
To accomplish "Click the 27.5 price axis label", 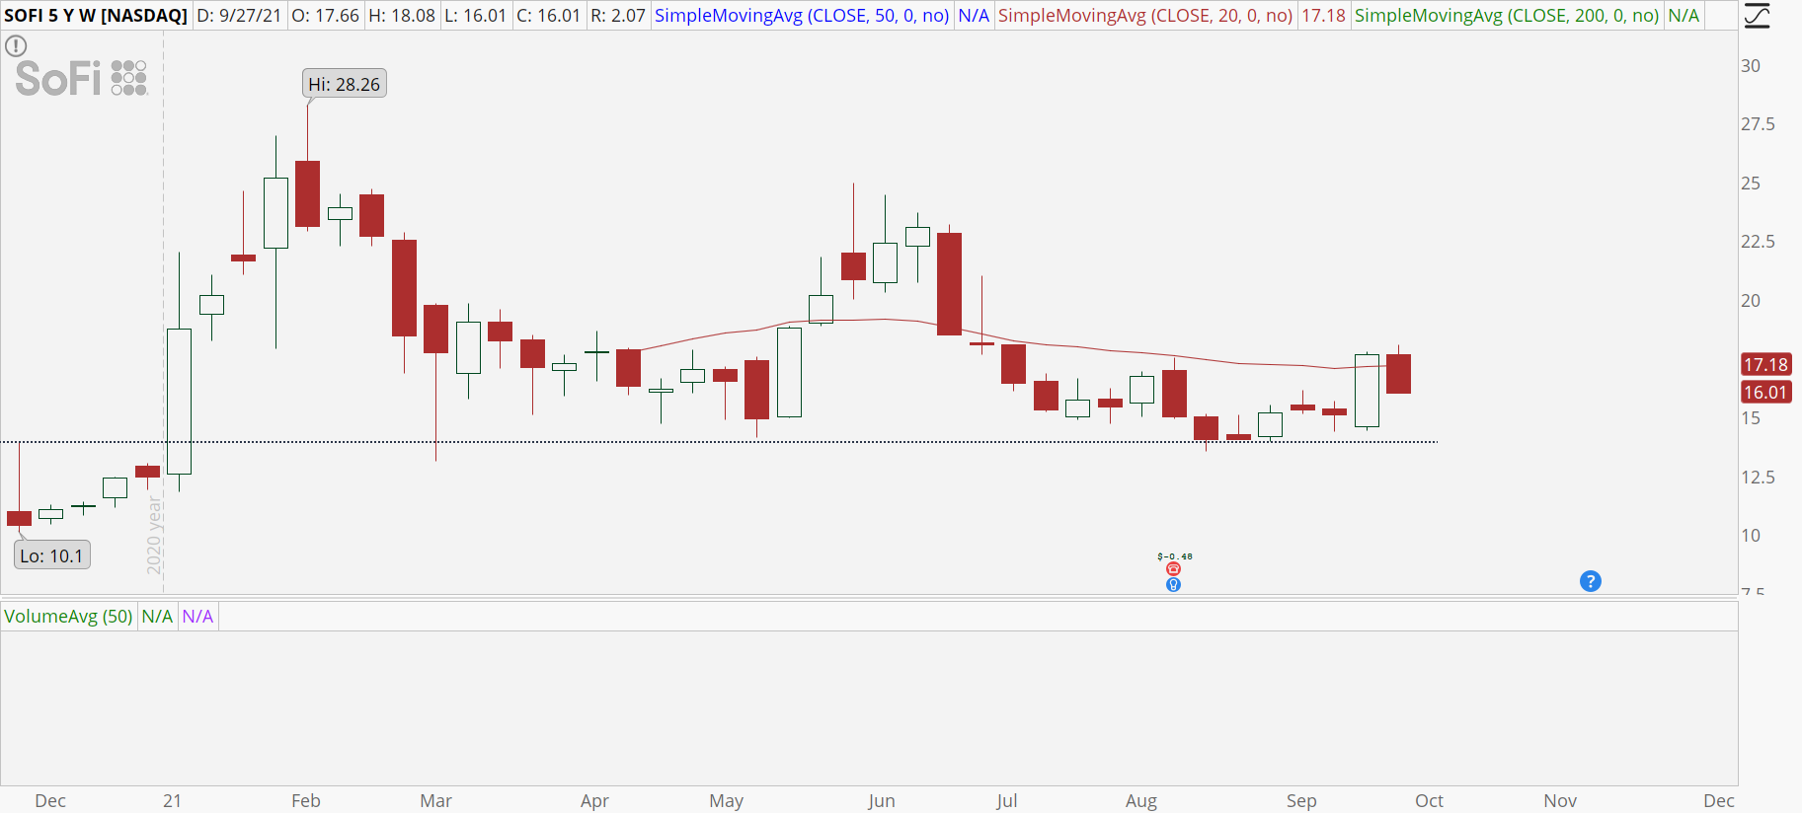I will tap(1758, 124).
